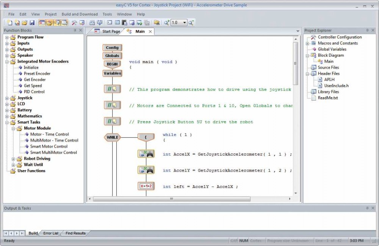Zoom out with the magnifier minus icon
Screen dimensions: 379x246
(191, 23)
